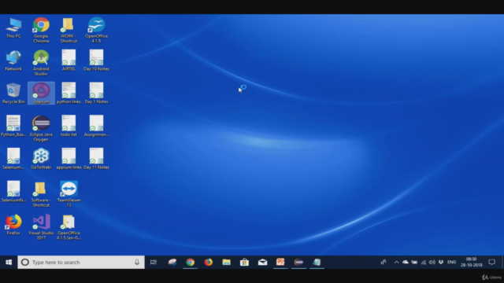Select the Network desktop icon
This screenshot has width=504, height=283.
coord(13,61)
